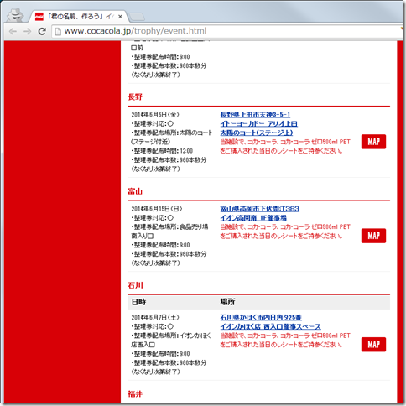This screenshot has width=406, height=406.
Task: Click the 富山 region heading
Action: point(135,191)
